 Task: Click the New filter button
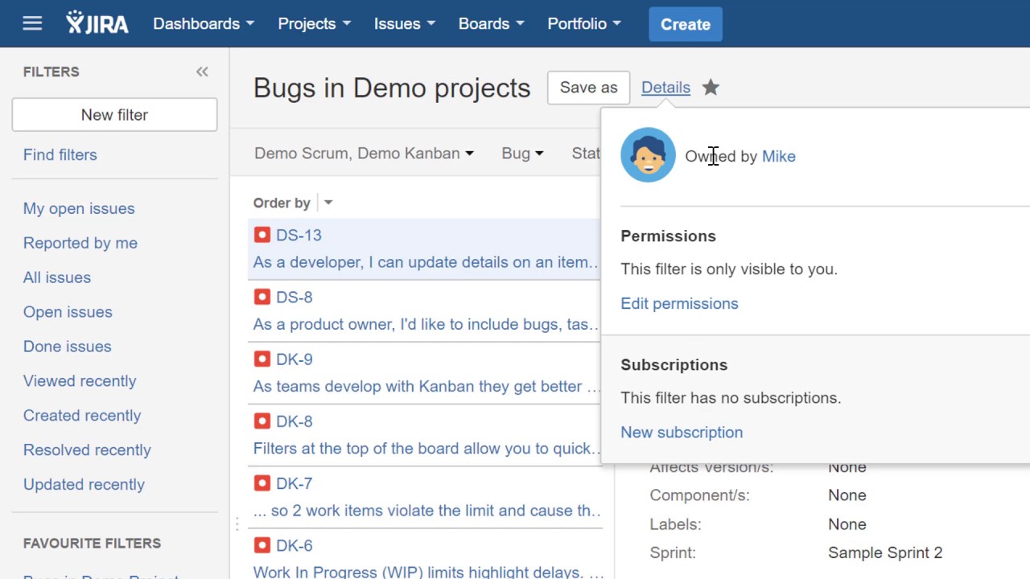[x=114, y=114]
